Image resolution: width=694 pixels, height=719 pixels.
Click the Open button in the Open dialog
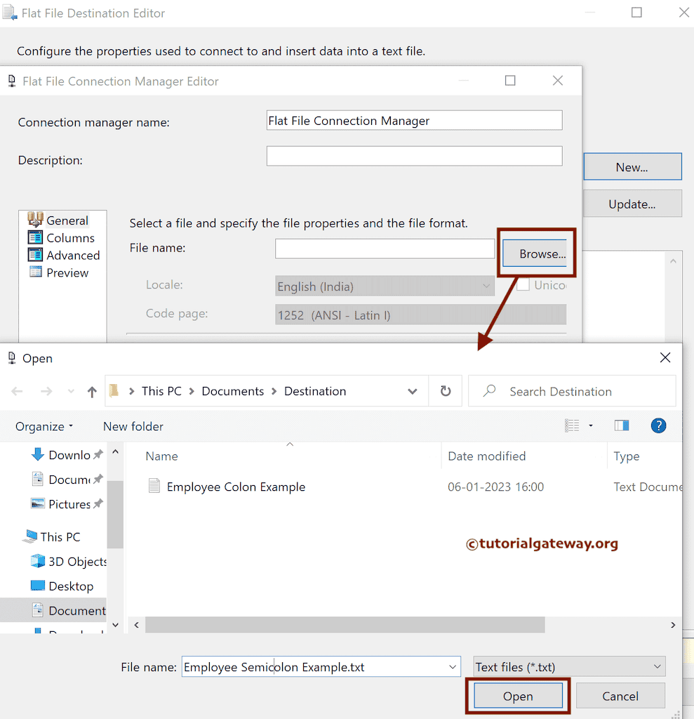tap(518, 696)
